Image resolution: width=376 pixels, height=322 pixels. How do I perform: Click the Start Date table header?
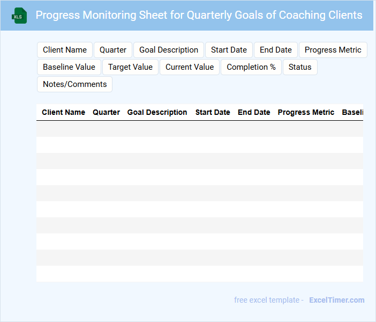pyautogui.click(x=213, y=112)
